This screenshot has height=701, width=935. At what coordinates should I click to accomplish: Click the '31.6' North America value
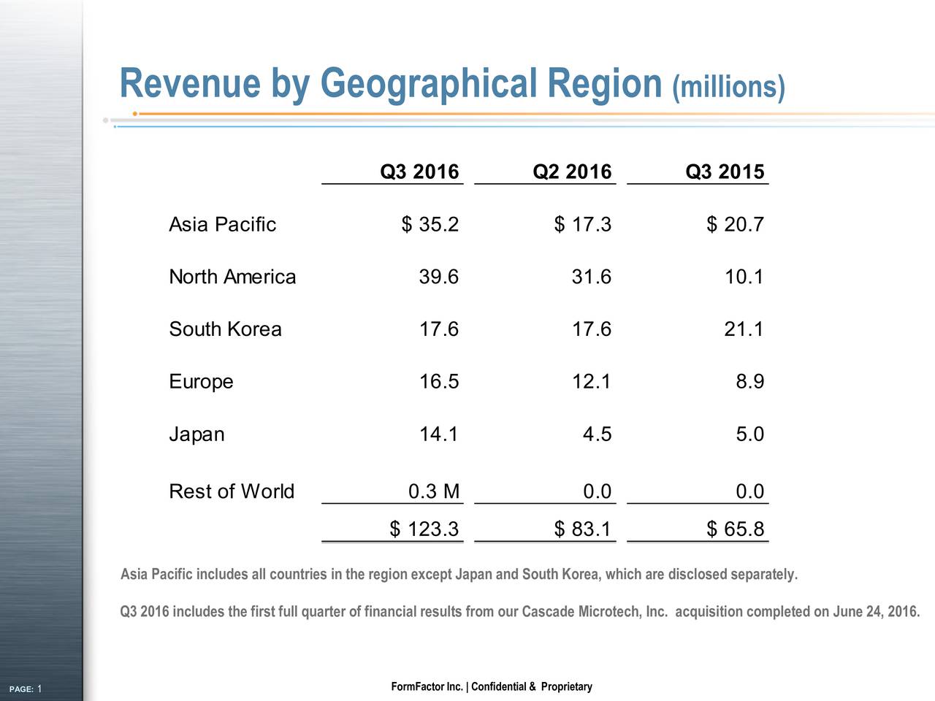pyautogui.click(x=592, y=277)
